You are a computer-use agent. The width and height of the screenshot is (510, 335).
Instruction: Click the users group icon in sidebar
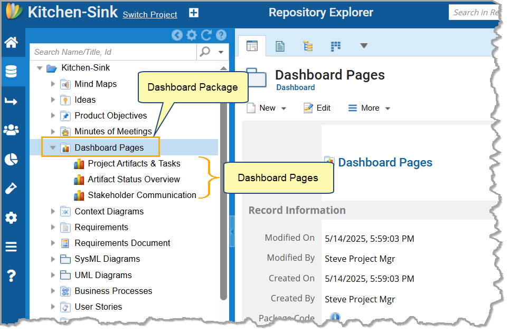tap(11, 130)
